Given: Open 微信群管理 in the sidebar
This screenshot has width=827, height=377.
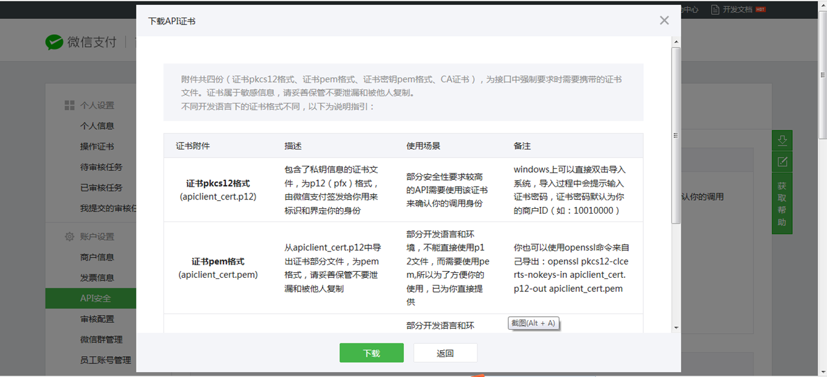Looking at the screenshot, I should tap(102, 340).
